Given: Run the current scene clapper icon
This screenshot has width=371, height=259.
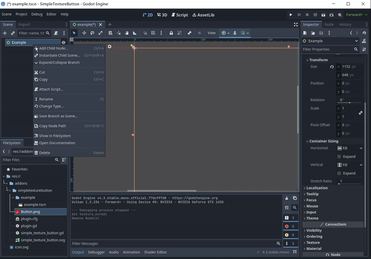Looking at the screenshot, I should tap(323, 15).
